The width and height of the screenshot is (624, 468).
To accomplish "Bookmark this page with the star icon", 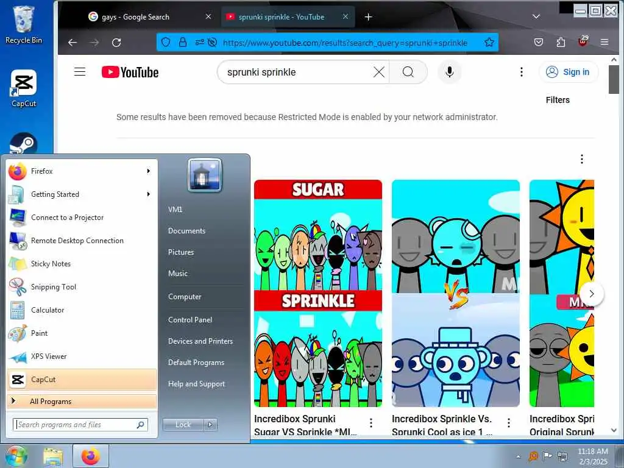I will pyautogui.click(x=489, y=42).
